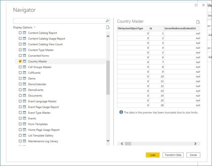The height and width of the screenshot is (166, 212).
Task: Select the Event Language Master list entry
Action: point(42,101)
